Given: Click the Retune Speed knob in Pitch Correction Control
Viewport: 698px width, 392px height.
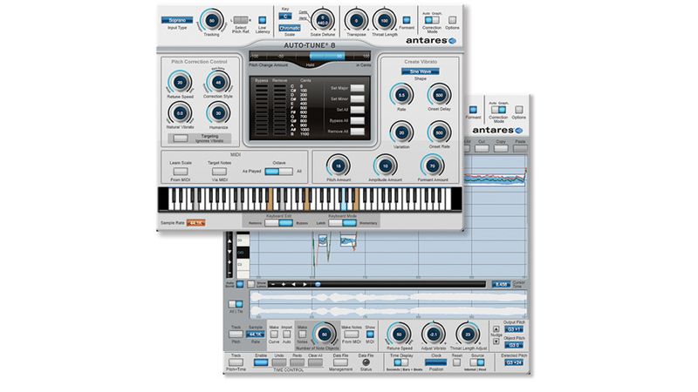Looking at the screenshot, I should 180,83.
